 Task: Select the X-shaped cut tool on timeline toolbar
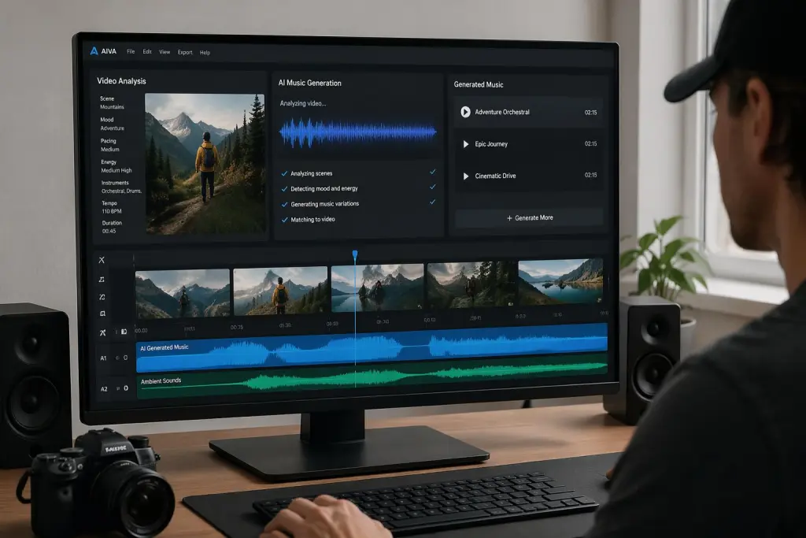tap(102, 260)
